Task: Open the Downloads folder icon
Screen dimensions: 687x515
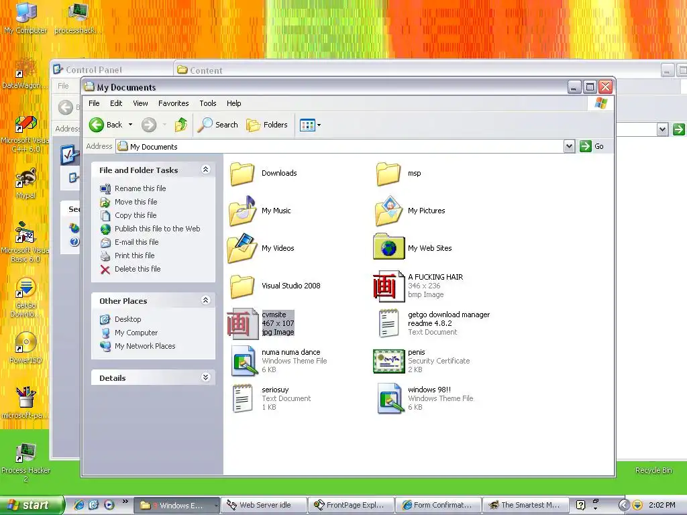Action: click(242, 174)
